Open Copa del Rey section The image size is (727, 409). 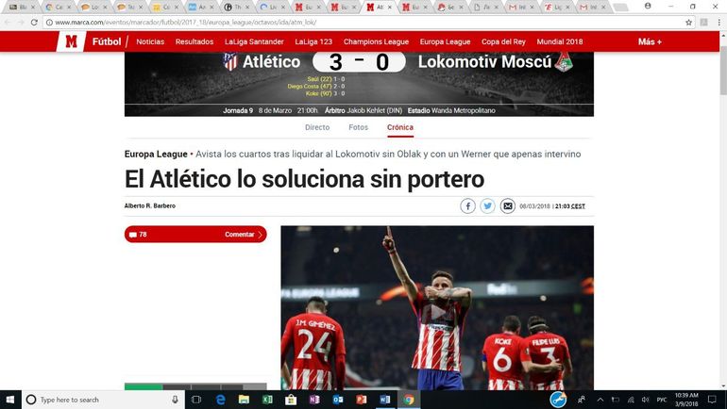[503, 41]
